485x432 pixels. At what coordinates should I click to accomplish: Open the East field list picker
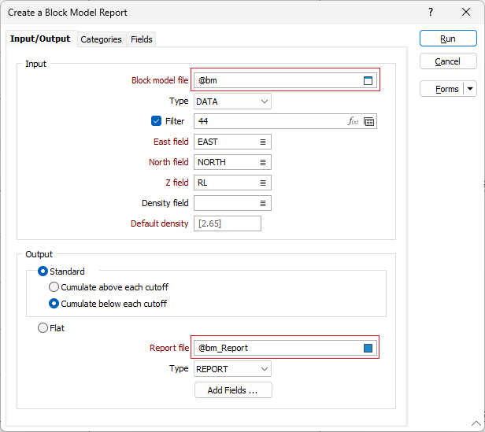pyautogui.click(x=263, y=142)
